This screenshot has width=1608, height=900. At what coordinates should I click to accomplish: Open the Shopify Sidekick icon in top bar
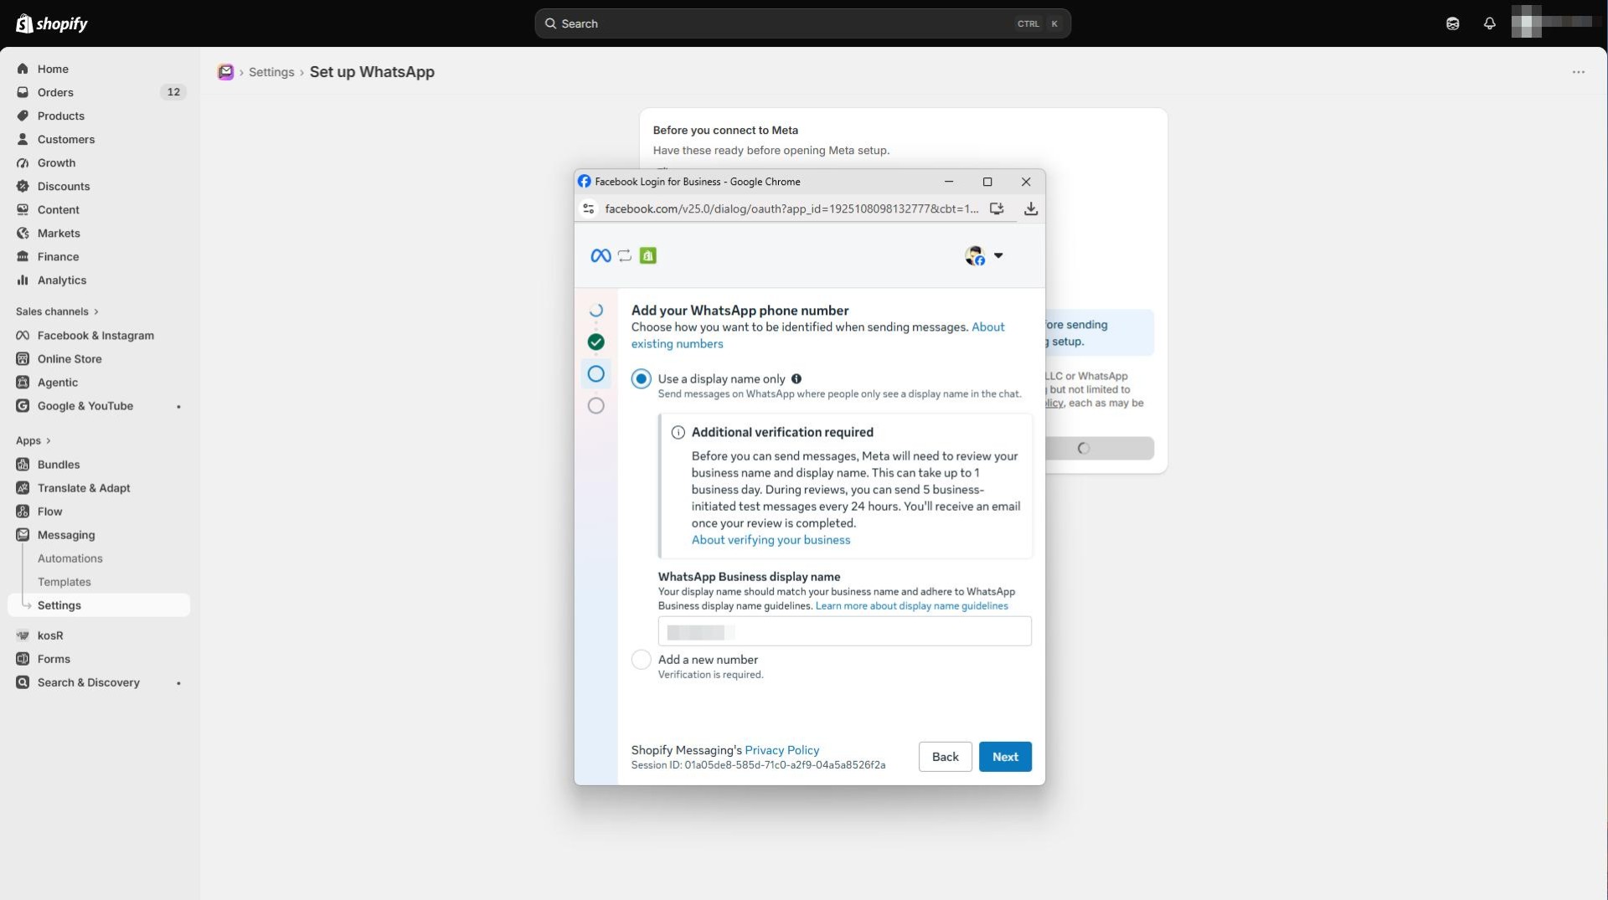tap(1452, 23)
